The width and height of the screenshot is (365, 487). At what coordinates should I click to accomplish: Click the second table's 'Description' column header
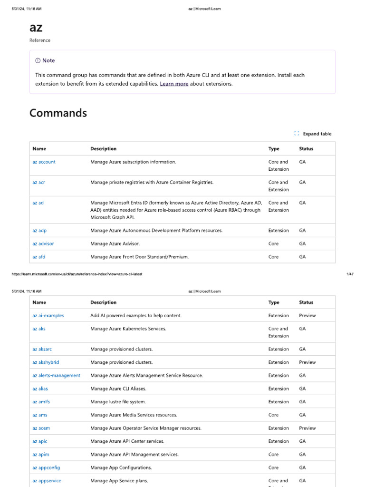(x=103, y=302)
